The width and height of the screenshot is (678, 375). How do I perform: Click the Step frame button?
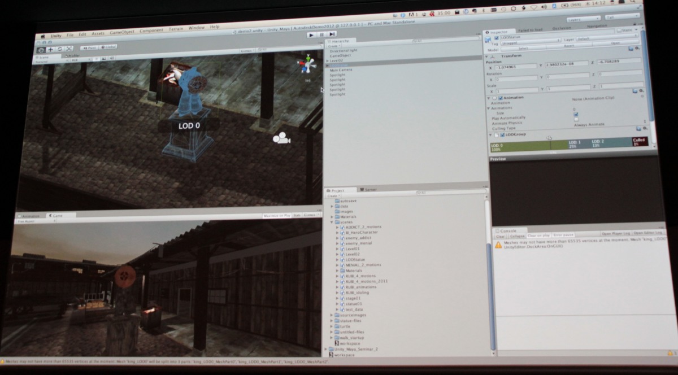(x=332, y=34)
